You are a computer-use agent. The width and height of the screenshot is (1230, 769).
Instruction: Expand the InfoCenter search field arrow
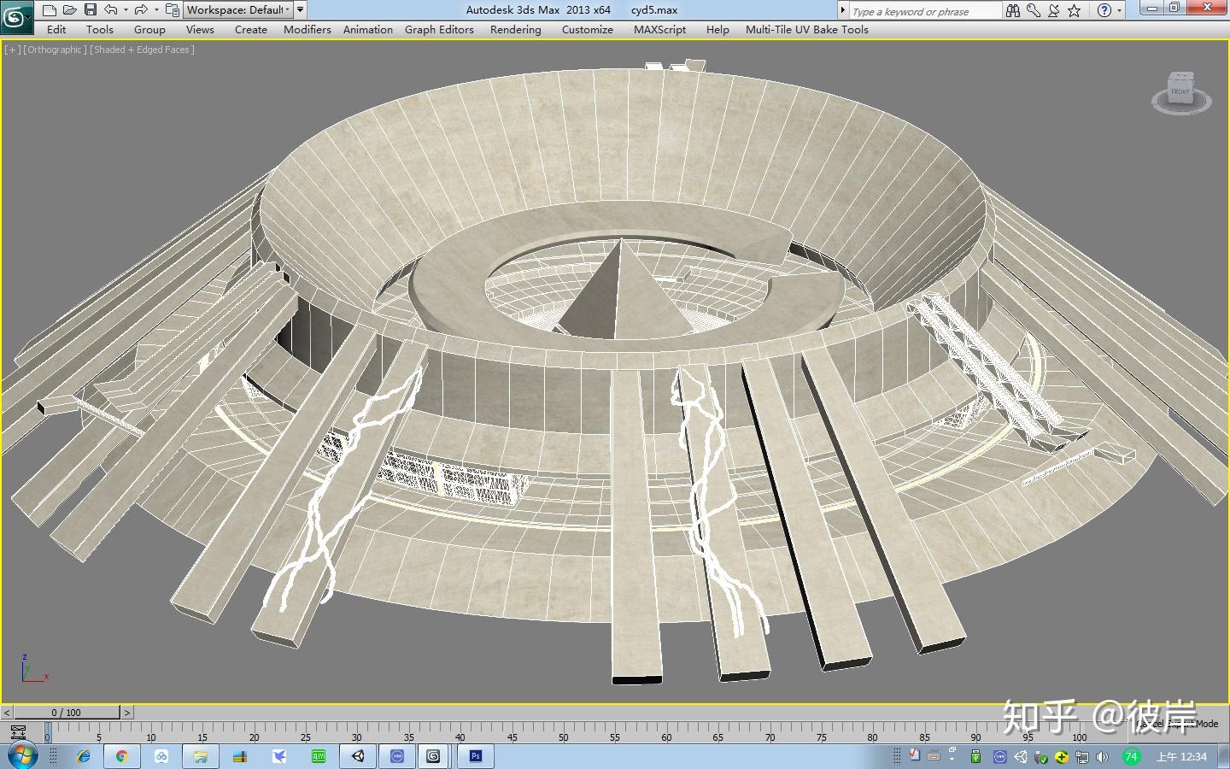843,10
